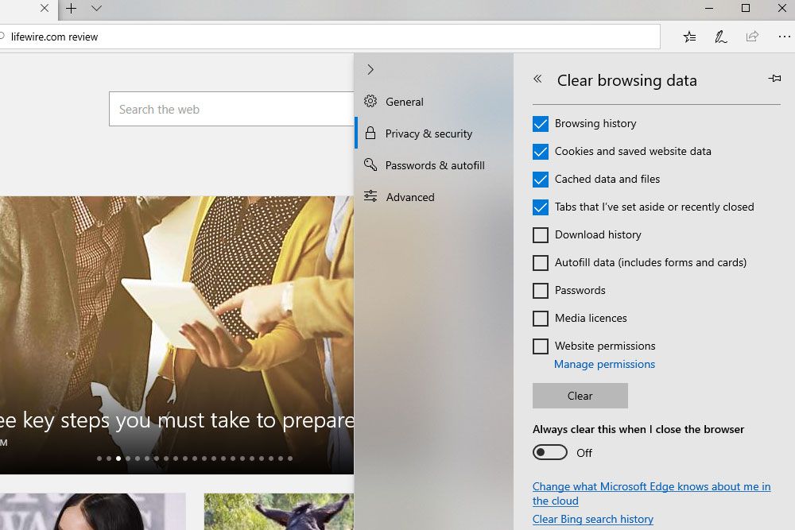Maximize the Edge browser window
795x530 pixels.
pyautogui.click(x=746, y=8)
